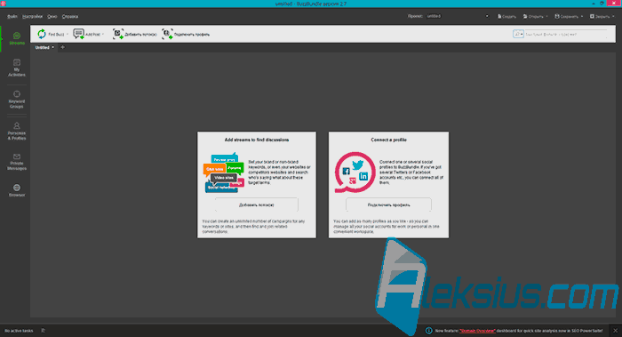Click the social networks illustration in Connect a profile card
Viewport: 622px width, 337px height.
(x=355, y=173)
